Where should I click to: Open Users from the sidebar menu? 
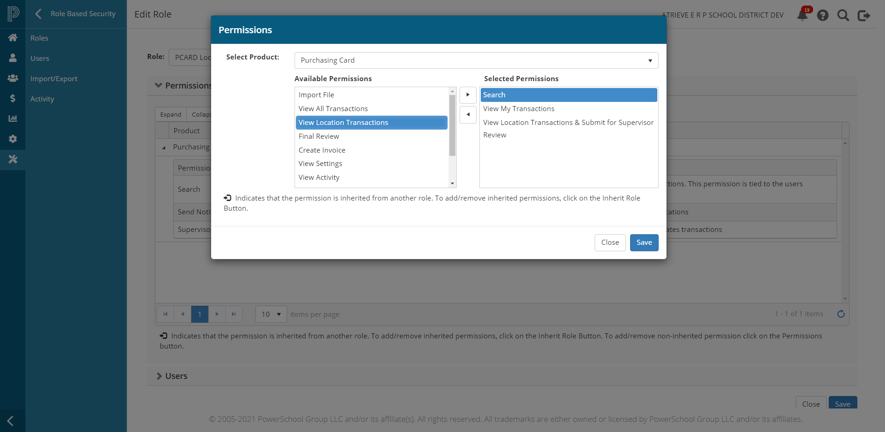[40, 58]
